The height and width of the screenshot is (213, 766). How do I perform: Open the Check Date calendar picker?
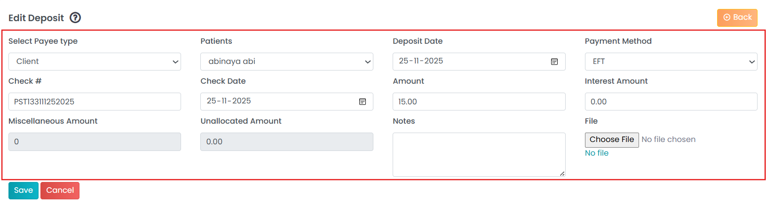pos(363,102)
